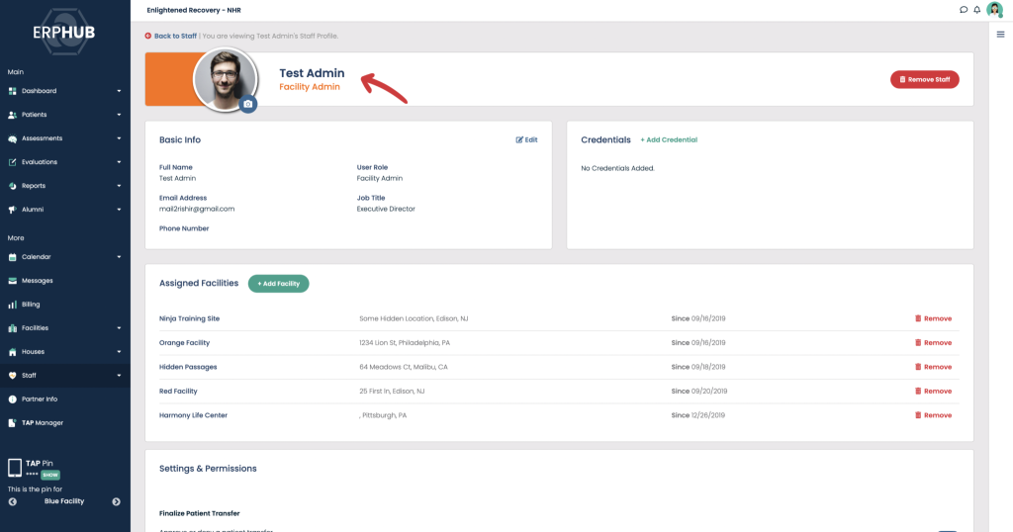Screen dimensions: 1013x532
Task: Click the Calendar icon in sidebar
Action: point(12,257)
